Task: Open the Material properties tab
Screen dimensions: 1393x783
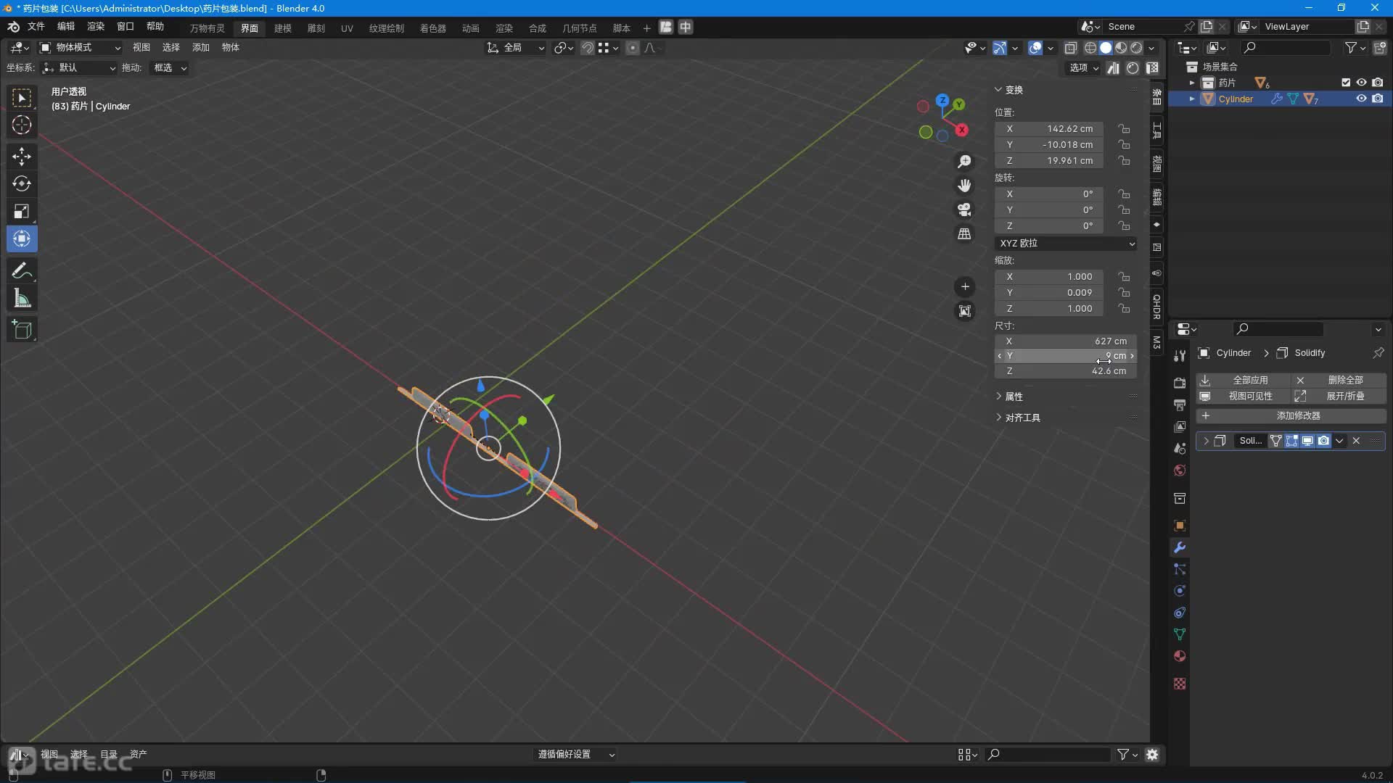Action: 1180,655
